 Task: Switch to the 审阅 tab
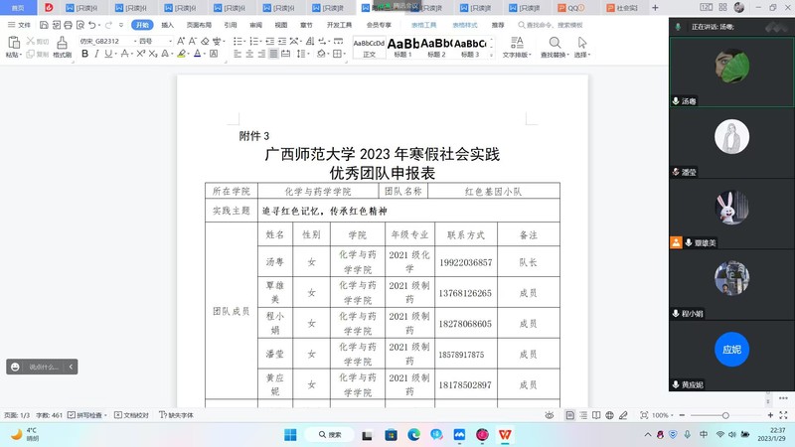click(x=255, y=25)
